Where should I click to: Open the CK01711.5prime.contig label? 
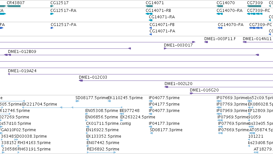tap(108, 124)
